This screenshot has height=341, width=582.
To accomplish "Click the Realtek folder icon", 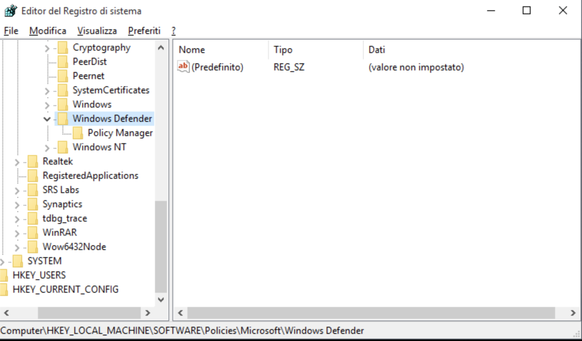I will (33, 162).
